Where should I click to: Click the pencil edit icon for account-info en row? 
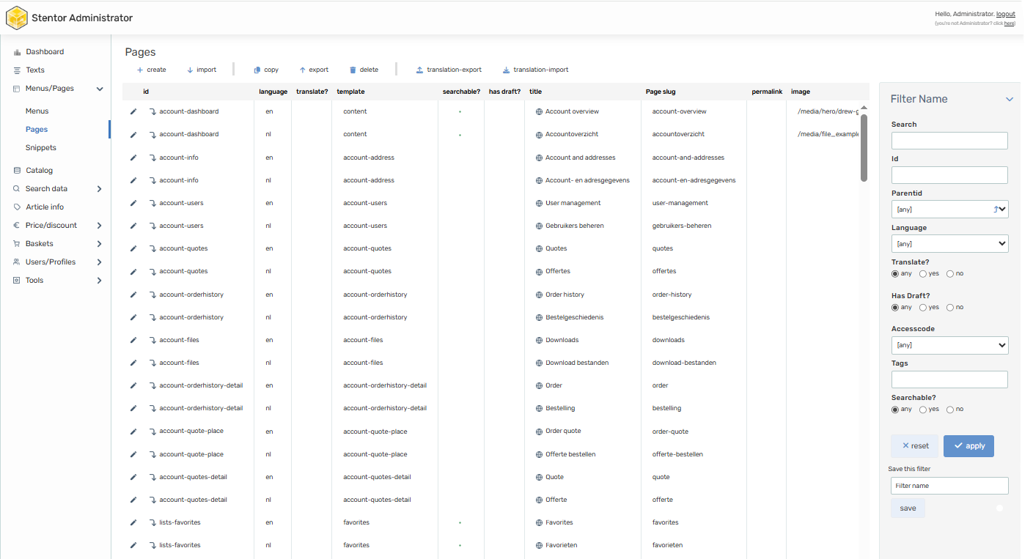(133, 158)
